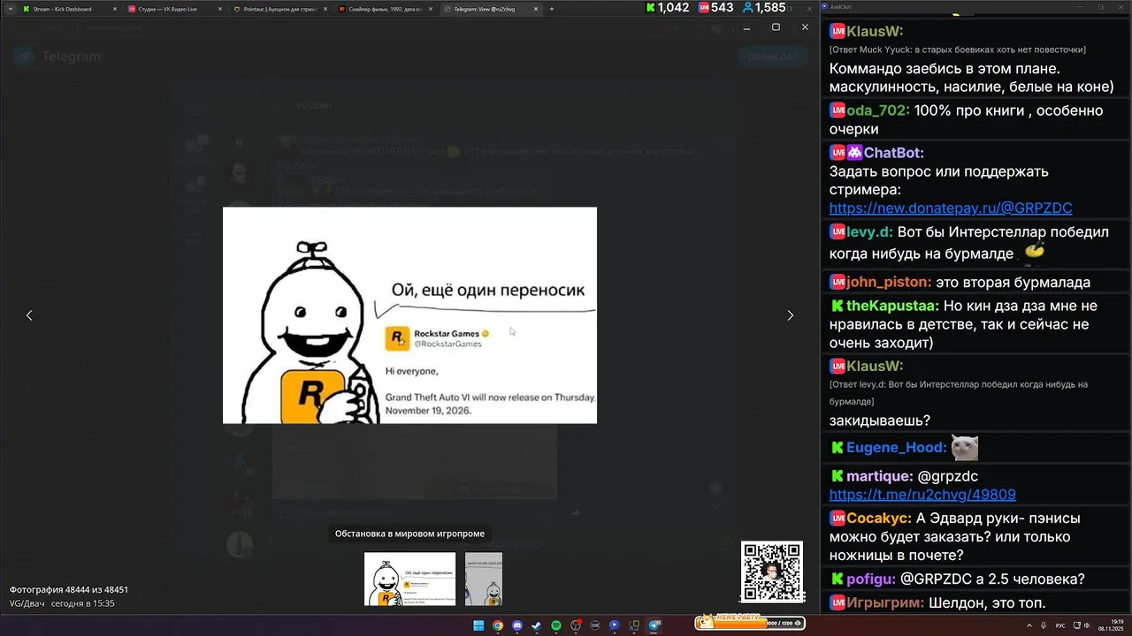The image size is (1132, 636).
Task: Click KlausW username on Коммандо message
Action: pos(875,31)
